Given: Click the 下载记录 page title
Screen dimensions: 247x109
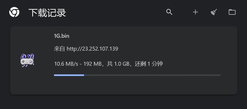Looking at the screenshot, I should (47, 13).
